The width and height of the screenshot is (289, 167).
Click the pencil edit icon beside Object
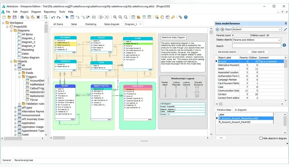[285, 29]
